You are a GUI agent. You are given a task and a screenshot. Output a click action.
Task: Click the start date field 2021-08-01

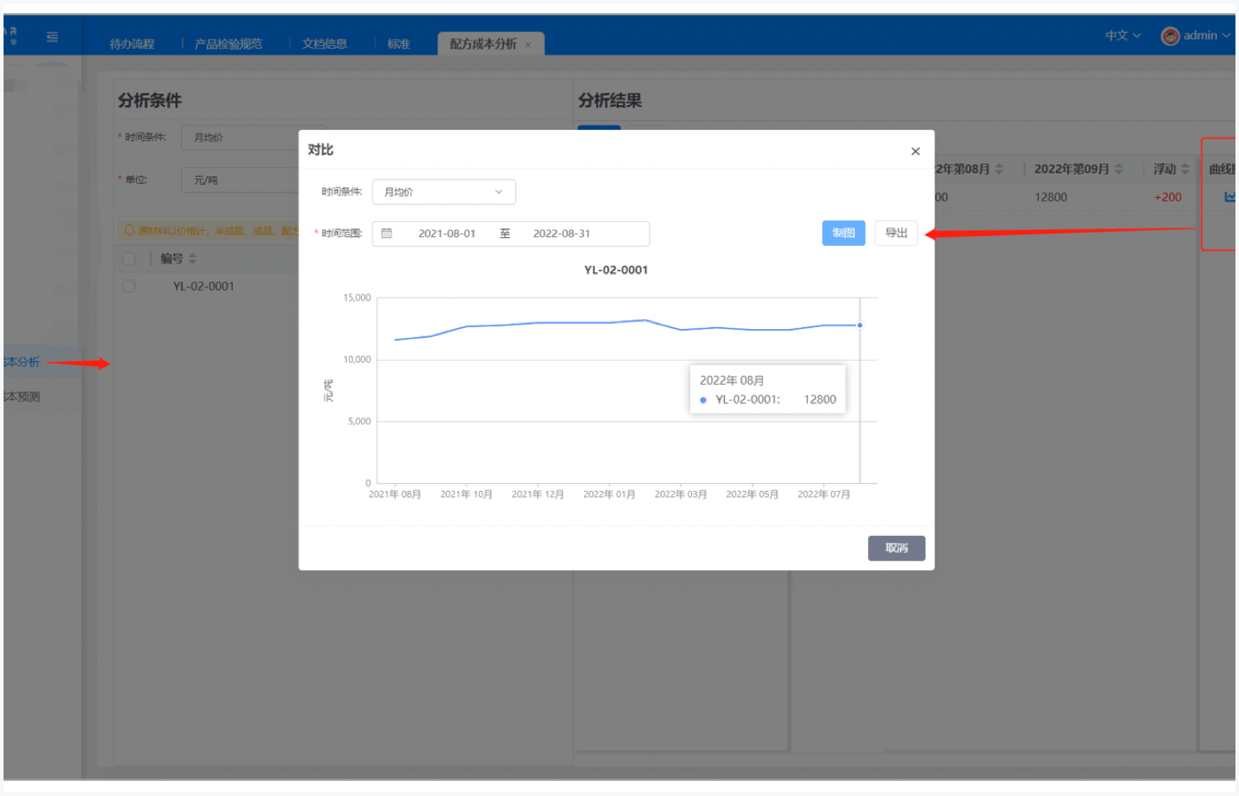(x=447, y=233)
